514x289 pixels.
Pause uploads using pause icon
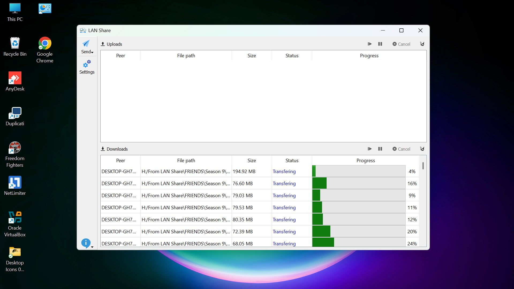(380, 44)
